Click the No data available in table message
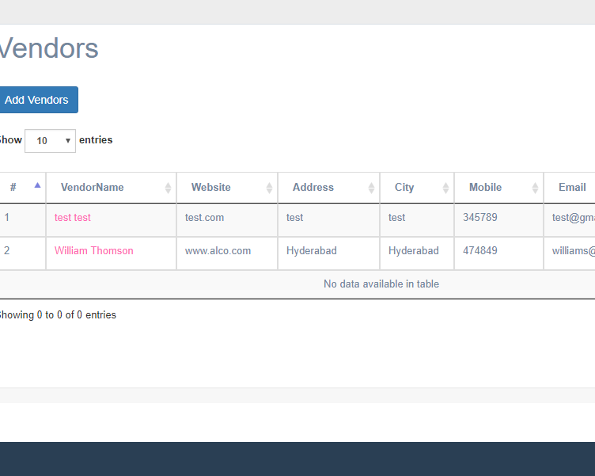595x476 pixels. pos(381,284)
